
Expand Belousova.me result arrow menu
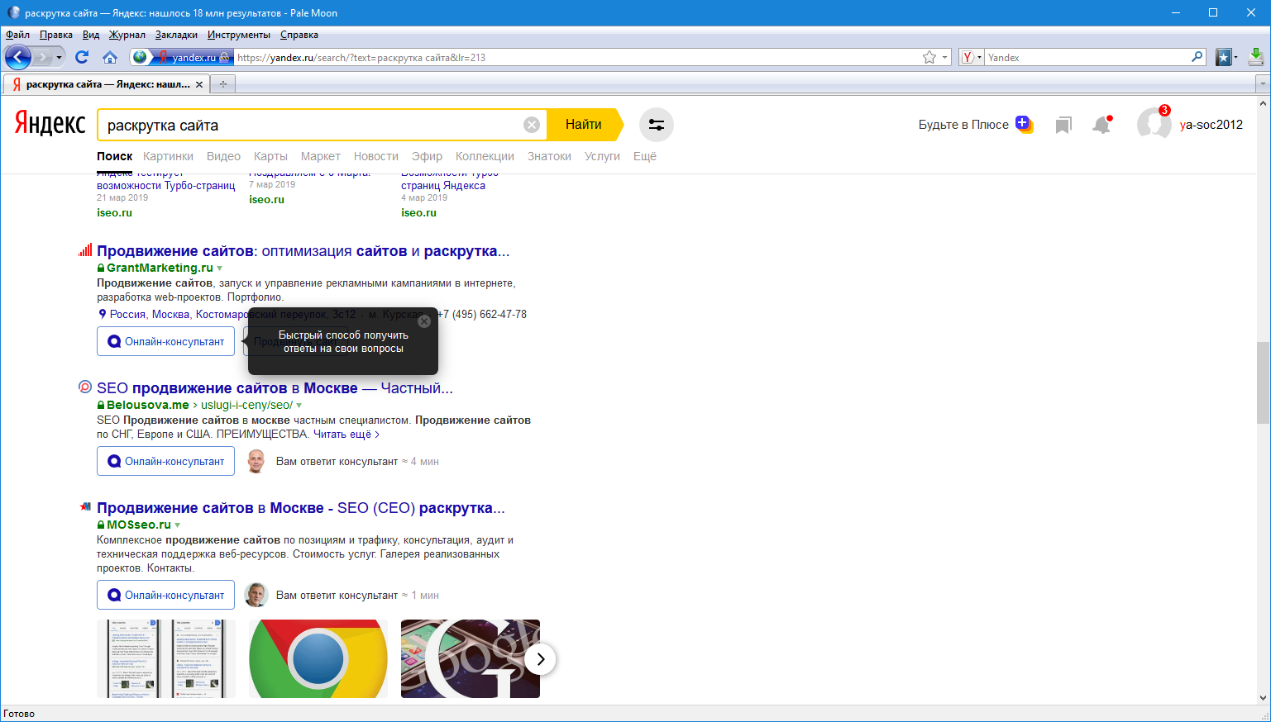pyautogui.click(x=299, y=405)
